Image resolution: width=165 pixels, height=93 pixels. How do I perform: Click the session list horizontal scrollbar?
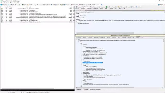28,88
